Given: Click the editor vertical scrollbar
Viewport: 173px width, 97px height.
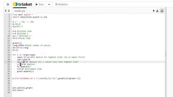Looking at the screenshot, I should tap(166, 54).
